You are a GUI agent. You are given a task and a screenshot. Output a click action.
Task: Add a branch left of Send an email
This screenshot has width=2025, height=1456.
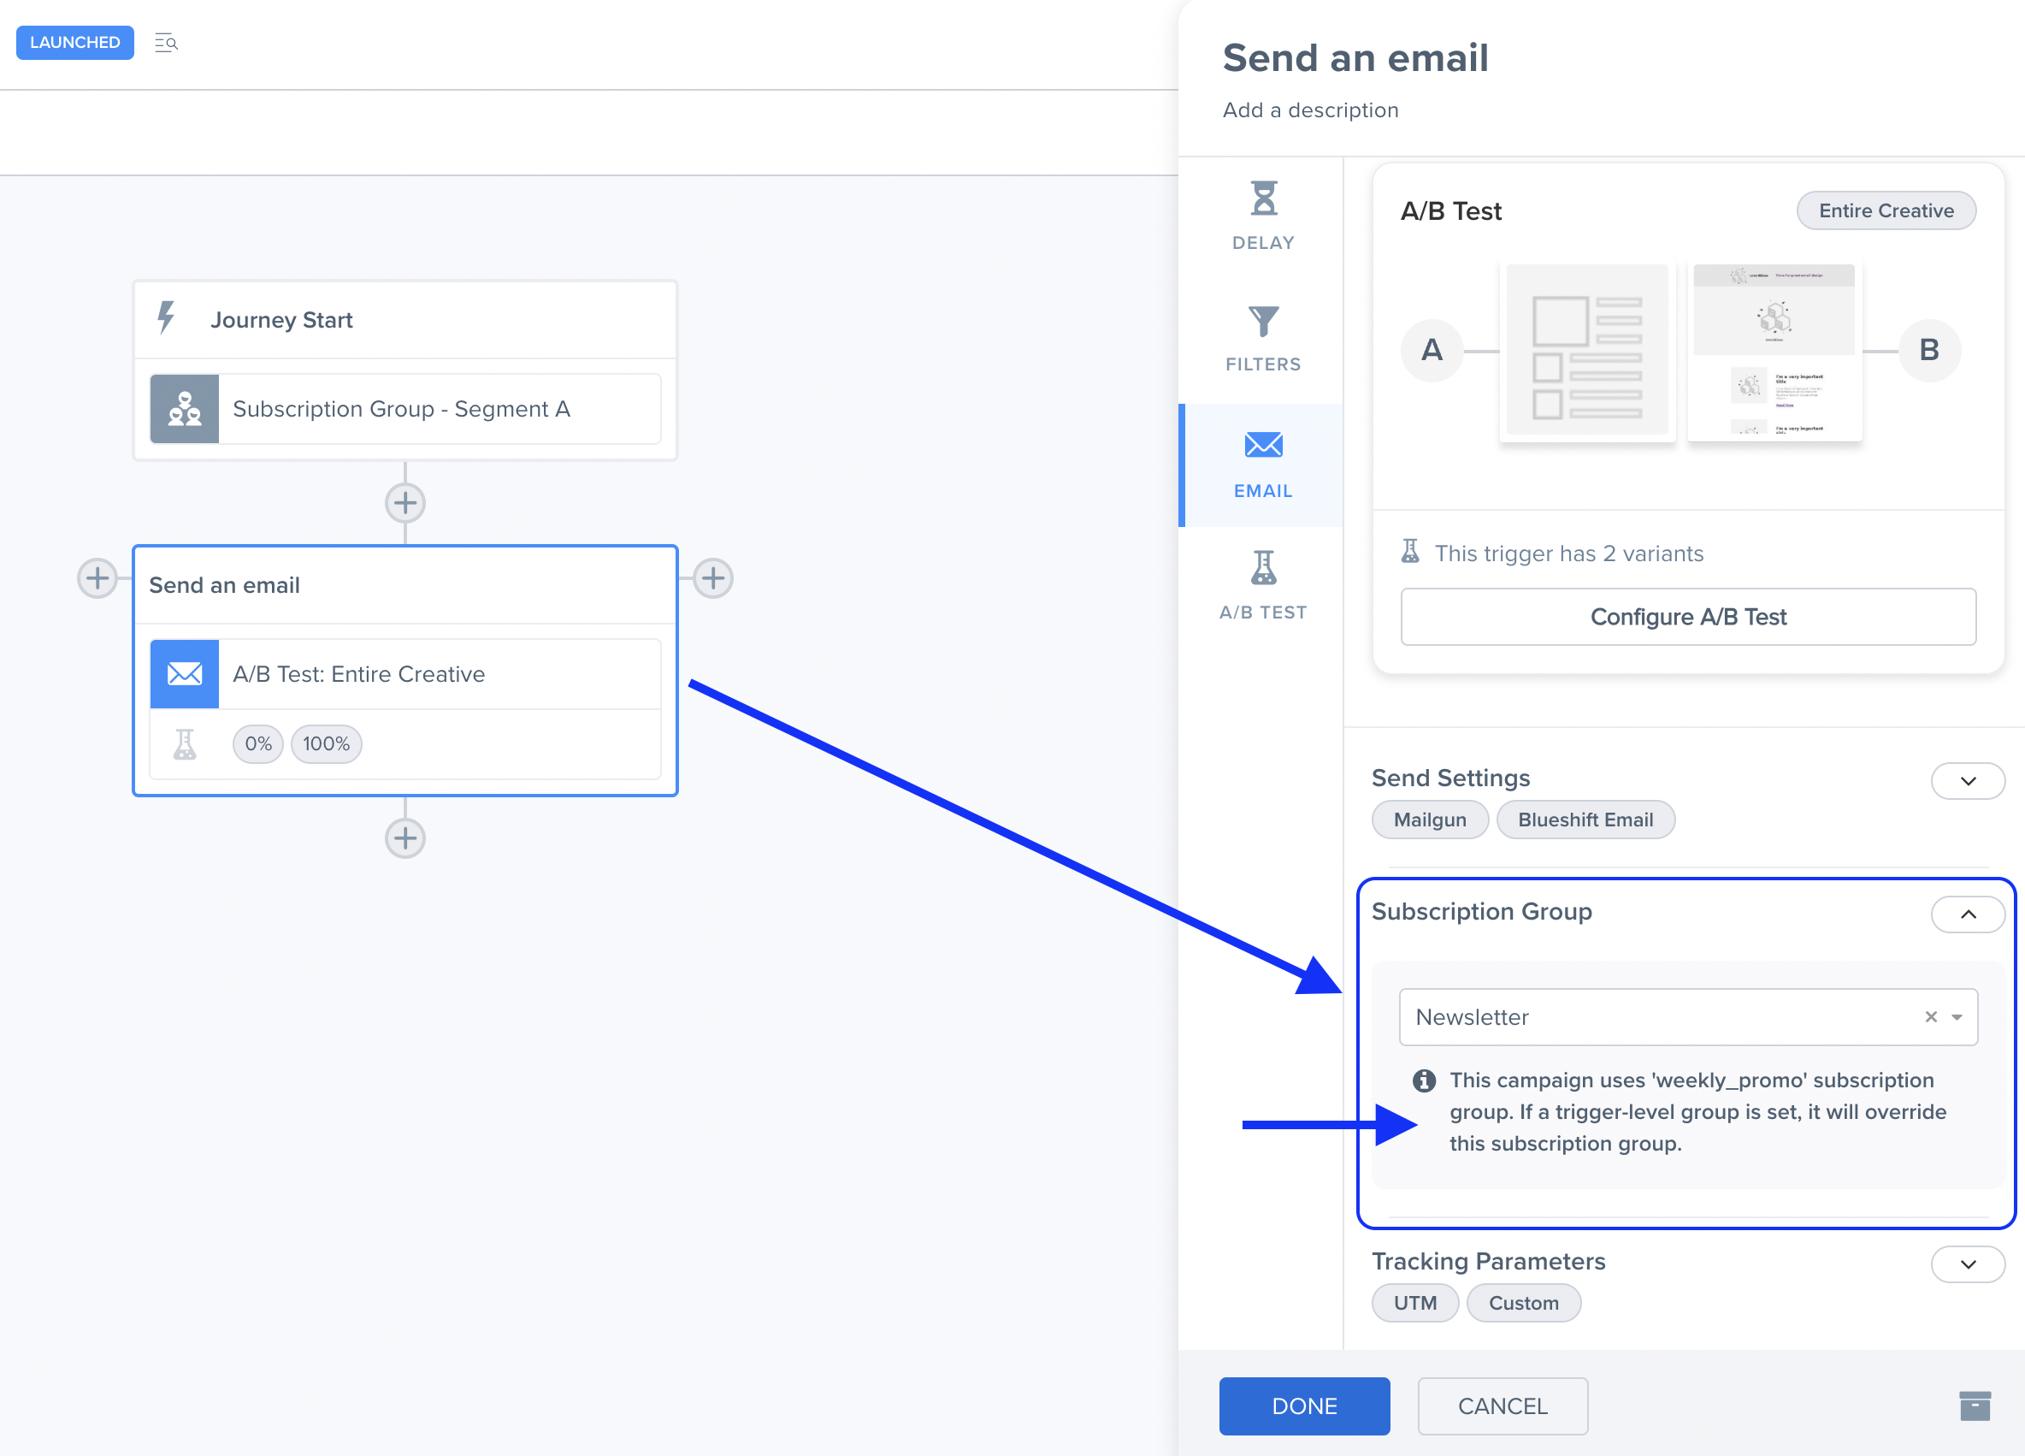pyautogui.click(x=97, y=578)
